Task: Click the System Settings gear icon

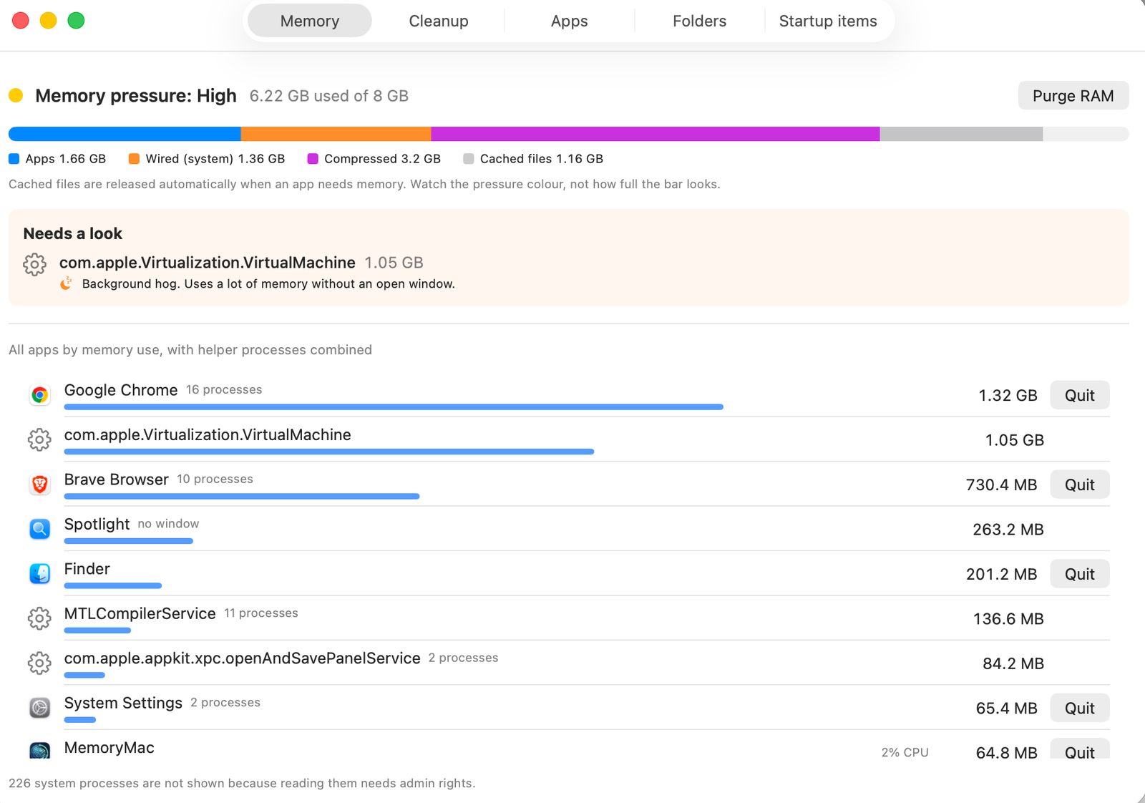Action: pyautogui.click(x=40, y=708)
